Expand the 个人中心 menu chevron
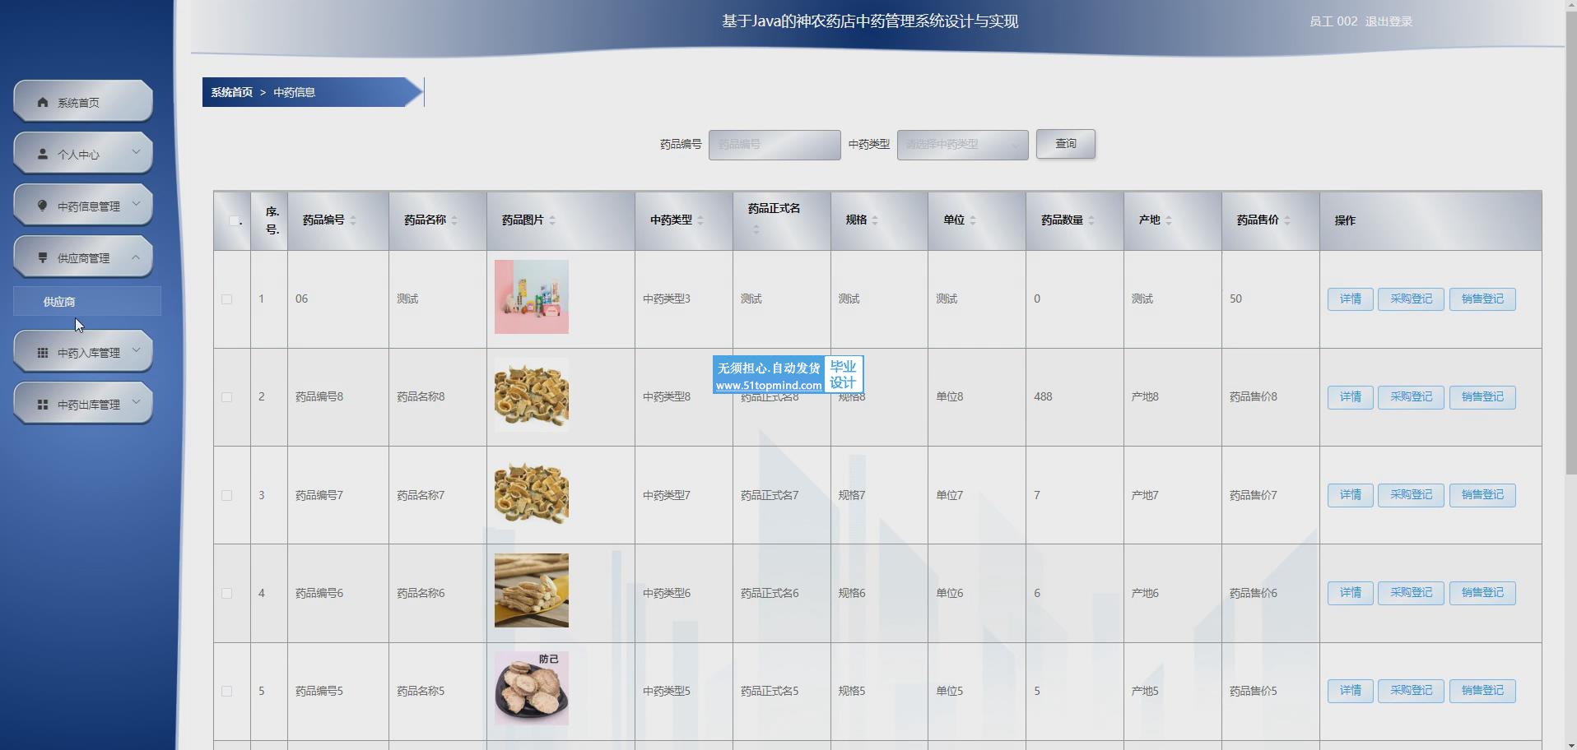 click(x=137, y=152)
